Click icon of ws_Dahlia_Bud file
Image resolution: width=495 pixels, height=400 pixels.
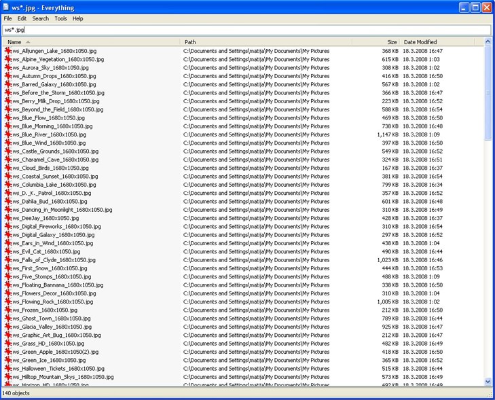pyautogui.click(x=8, y=202)
